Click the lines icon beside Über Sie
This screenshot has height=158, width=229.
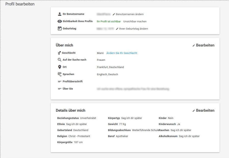click(60, 89)
